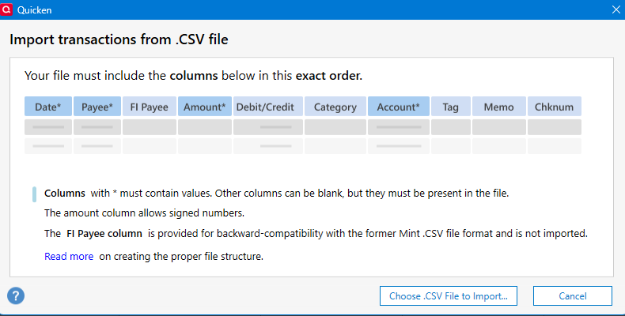Click the Quicken logo in title bar
The width and height of the screenshot is (625, 316).
pyautogui.click(x=6, y=9)
